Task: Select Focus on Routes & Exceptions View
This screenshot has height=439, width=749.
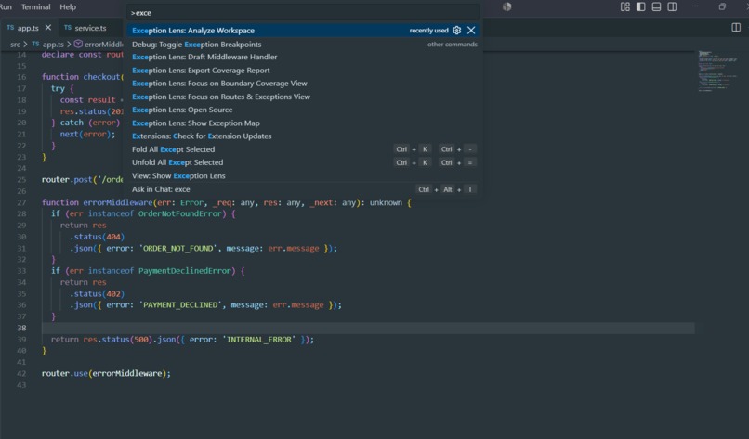Action: point(304,97)
